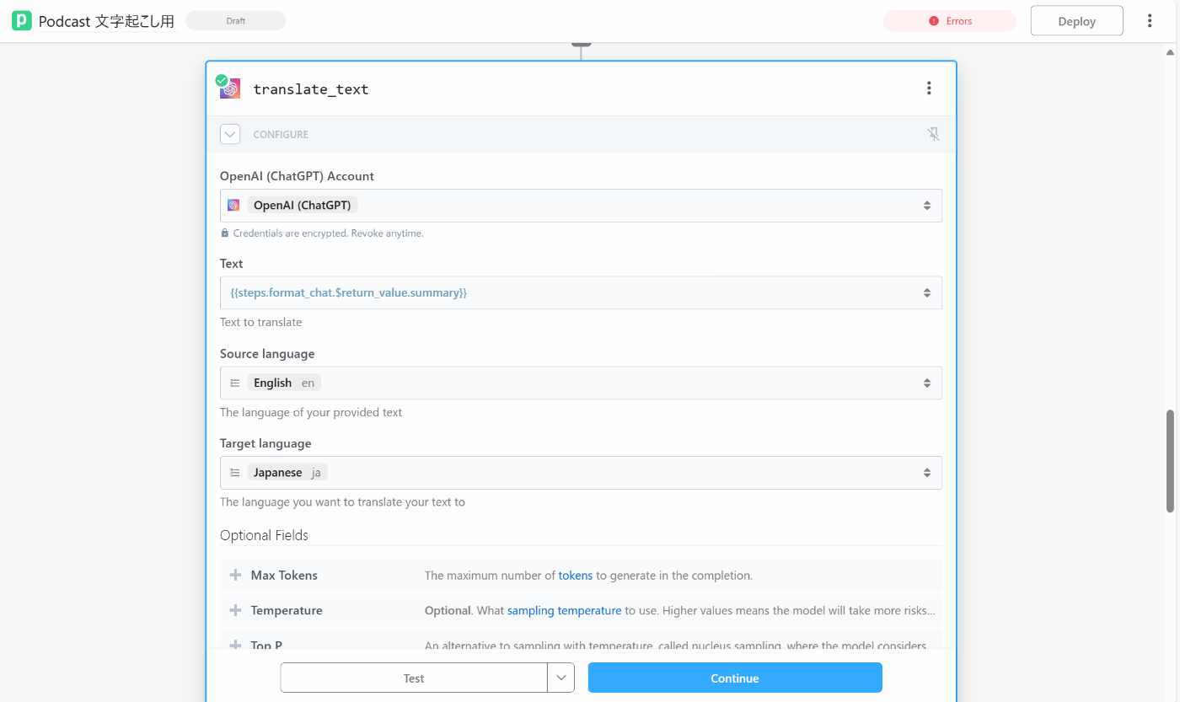Open the translate_text step options menu
Image resolution: width=1180 pixels, height=702 pixels.
tap(929, 88)
